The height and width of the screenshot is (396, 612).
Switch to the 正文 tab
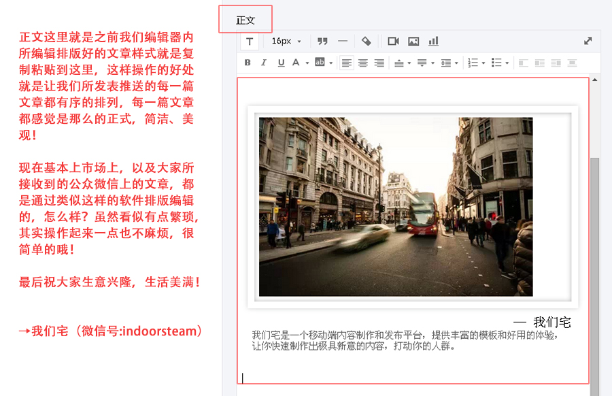[x=245, y=20]
